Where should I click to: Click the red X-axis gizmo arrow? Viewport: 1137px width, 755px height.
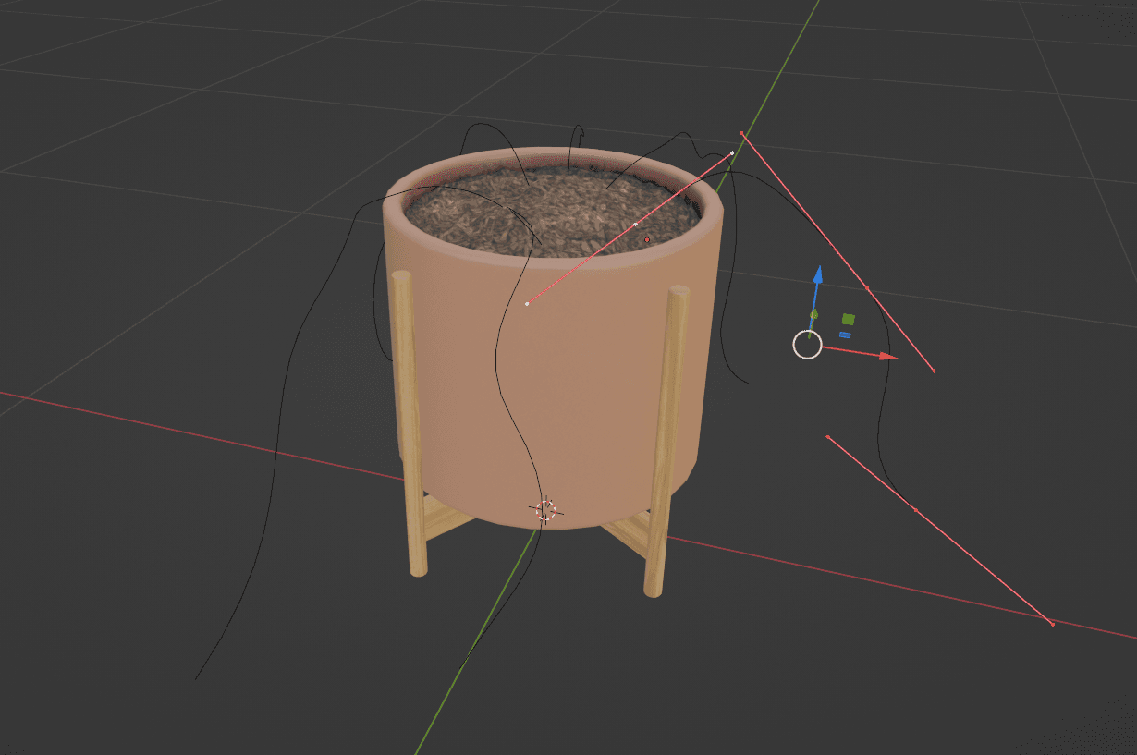tap(886, 356)
